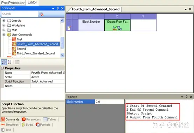The image size is (194, 133).
Task: Pin the Commands panel
Action: (x=58, y=8)
